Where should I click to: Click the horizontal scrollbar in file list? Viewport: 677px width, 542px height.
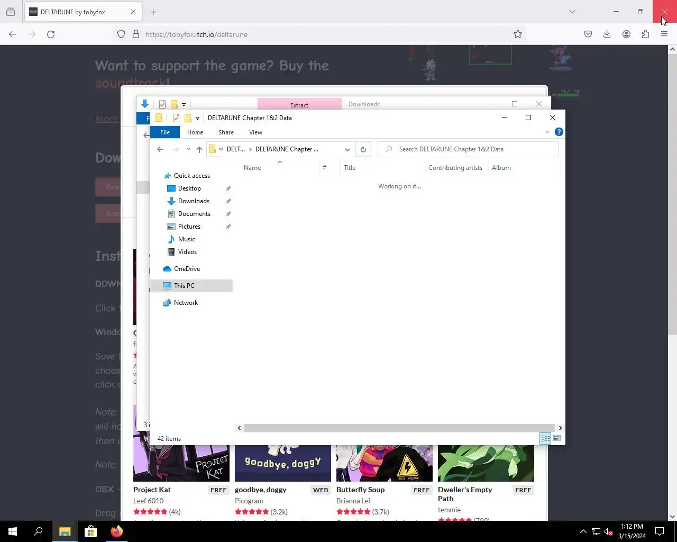click(399, 428)
